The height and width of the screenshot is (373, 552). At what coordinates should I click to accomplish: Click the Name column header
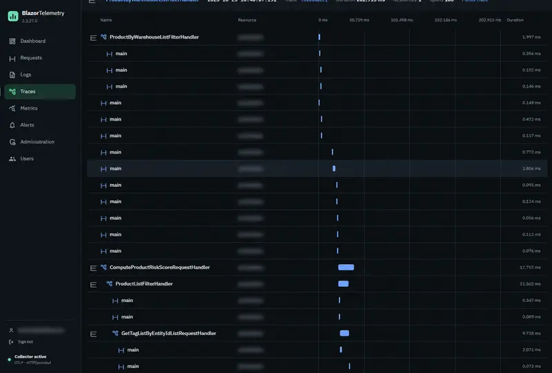click(x=106, y=20)
